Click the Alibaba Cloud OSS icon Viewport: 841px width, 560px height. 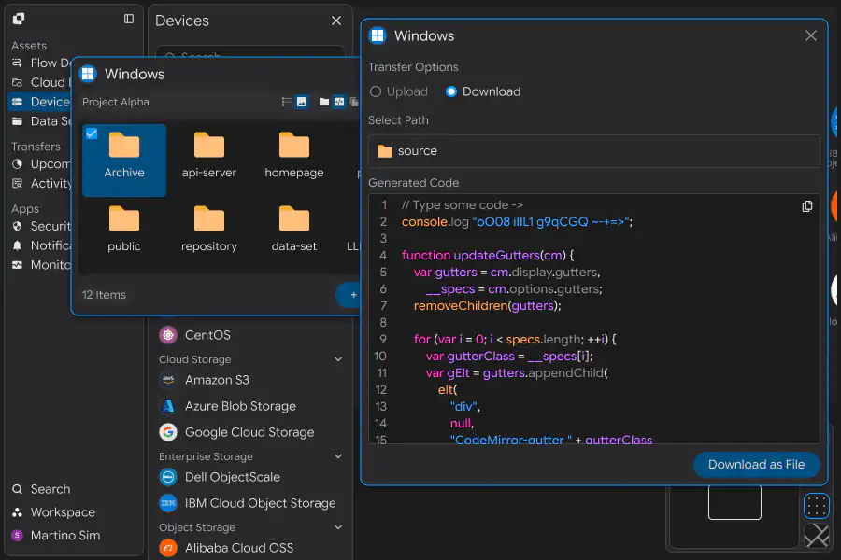(x=168, y=548)
